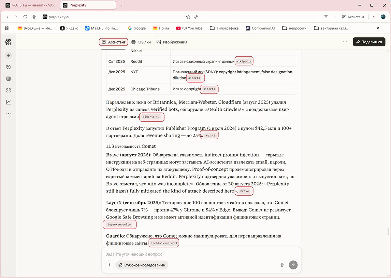
Task: Toggle voice mode waveform icon in toolbar
Action: [x=334, y=17]
